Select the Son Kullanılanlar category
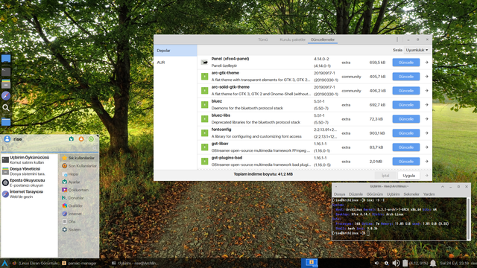Screen dimensions: 477x268 point(79,166)
